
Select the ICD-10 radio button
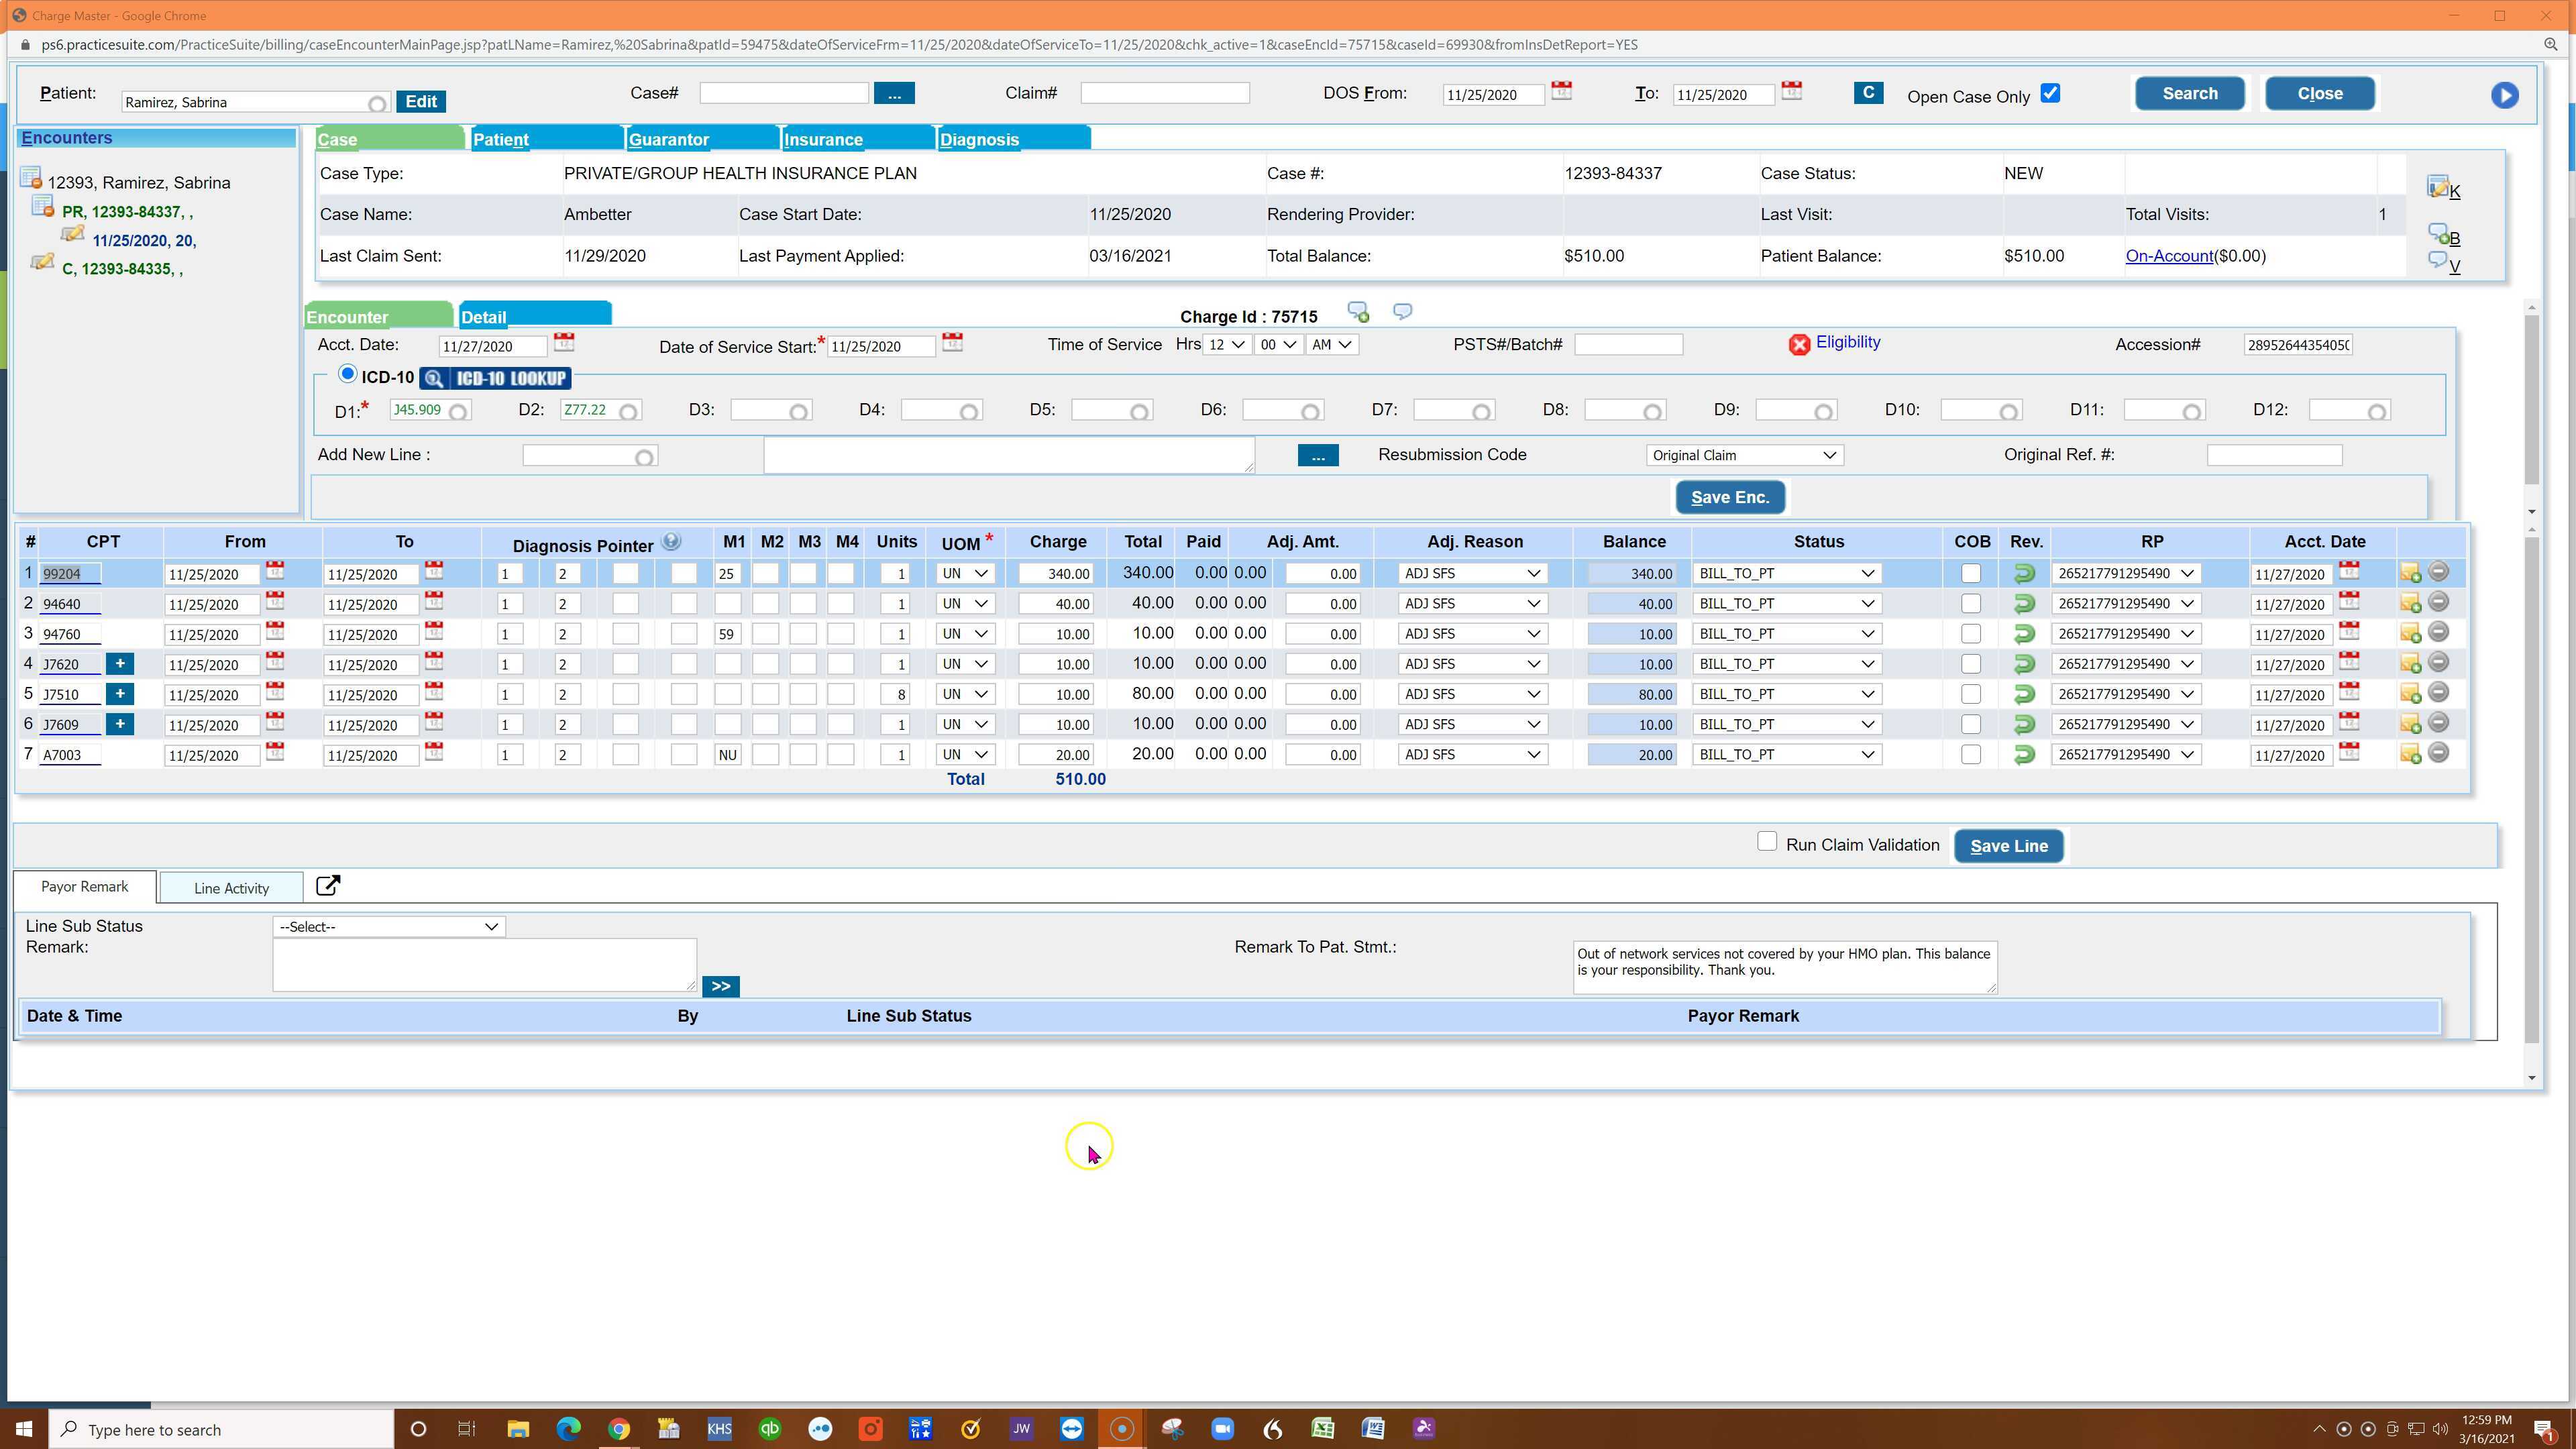click(x=347, y=374)
